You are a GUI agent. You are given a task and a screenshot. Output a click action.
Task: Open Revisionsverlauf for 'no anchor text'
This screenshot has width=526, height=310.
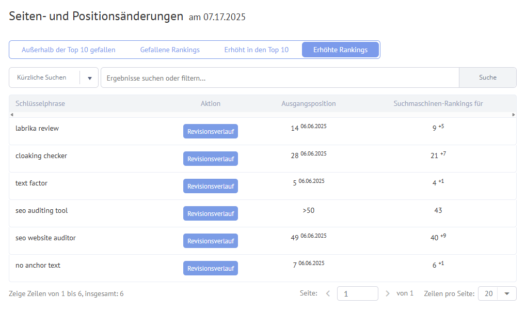pyautogui.click(x=211, y=268)
